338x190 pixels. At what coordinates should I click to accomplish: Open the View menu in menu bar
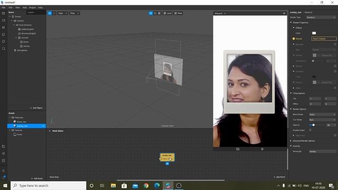(x=17, y=7)
